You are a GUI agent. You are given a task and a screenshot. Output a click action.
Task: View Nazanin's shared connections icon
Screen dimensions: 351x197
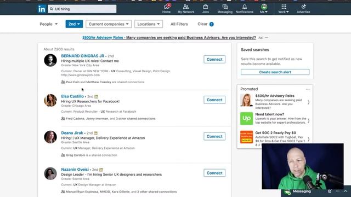[63, 192]
